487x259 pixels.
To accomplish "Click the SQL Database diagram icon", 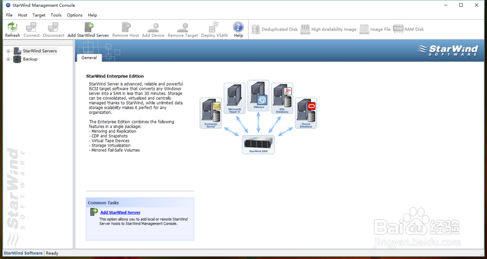I will click(x=282, y=98).
